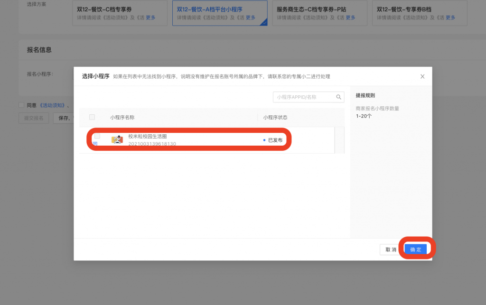Screen dimensions: 486x305
Task: Click the 校米粒校园生活圈 mini program icon
Action: pos(117,139)
